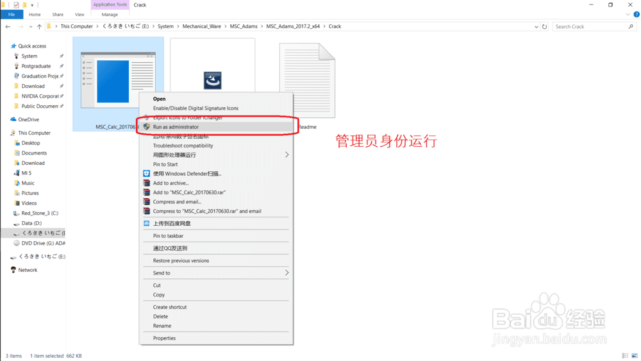Open NVIDIA Corporation pinned folder
Screen dimensions: 641x361
pos(40,96)
